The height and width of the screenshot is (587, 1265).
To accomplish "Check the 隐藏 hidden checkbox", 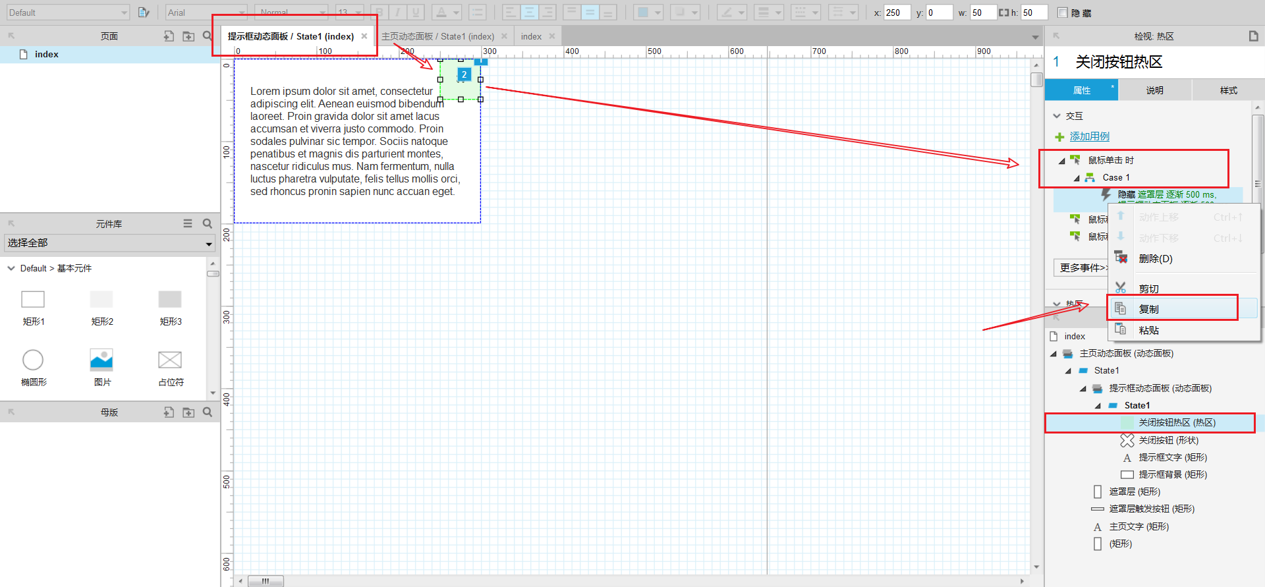I will [x=1062, y=13].
